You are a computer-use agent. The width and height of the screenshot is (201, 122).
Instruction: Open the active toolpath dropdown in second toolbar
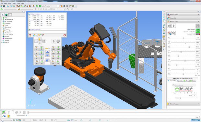coord(16,9)
